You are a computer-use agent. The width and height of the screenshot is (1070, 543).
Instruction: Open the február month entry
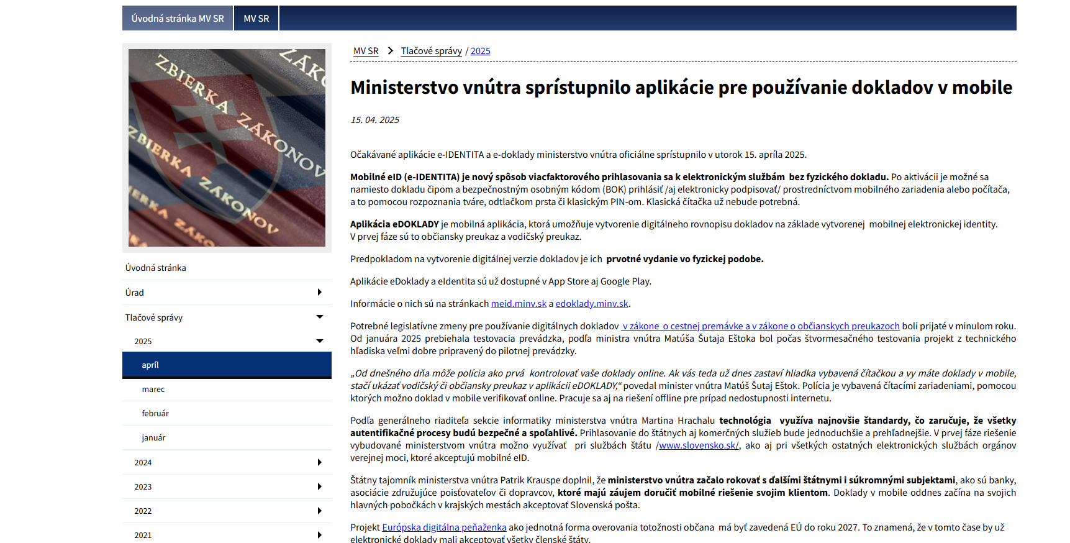pyautogui.click(x=155, y=414)
